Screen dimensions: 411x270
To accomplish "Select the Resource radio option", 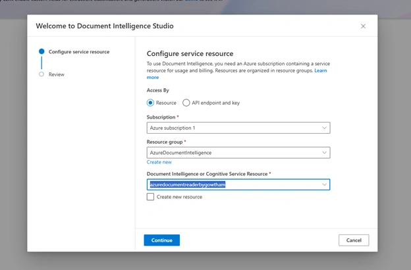I will (150, 103).
